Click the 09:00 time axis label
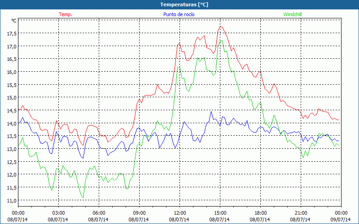 click(139, 213)
